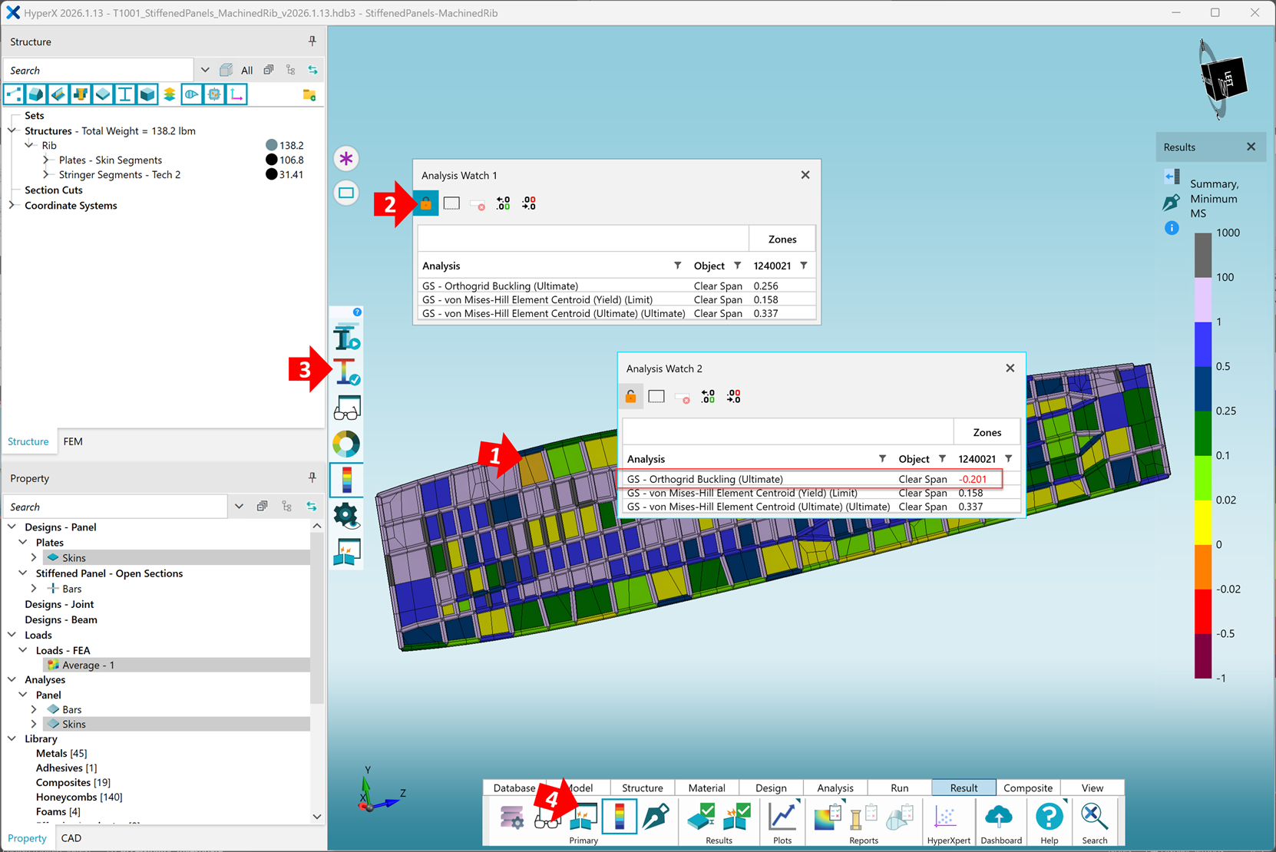The height and width of the screenshot is (852, 1276).
Task: Open the Database ribbon tab
Action: 514,788
